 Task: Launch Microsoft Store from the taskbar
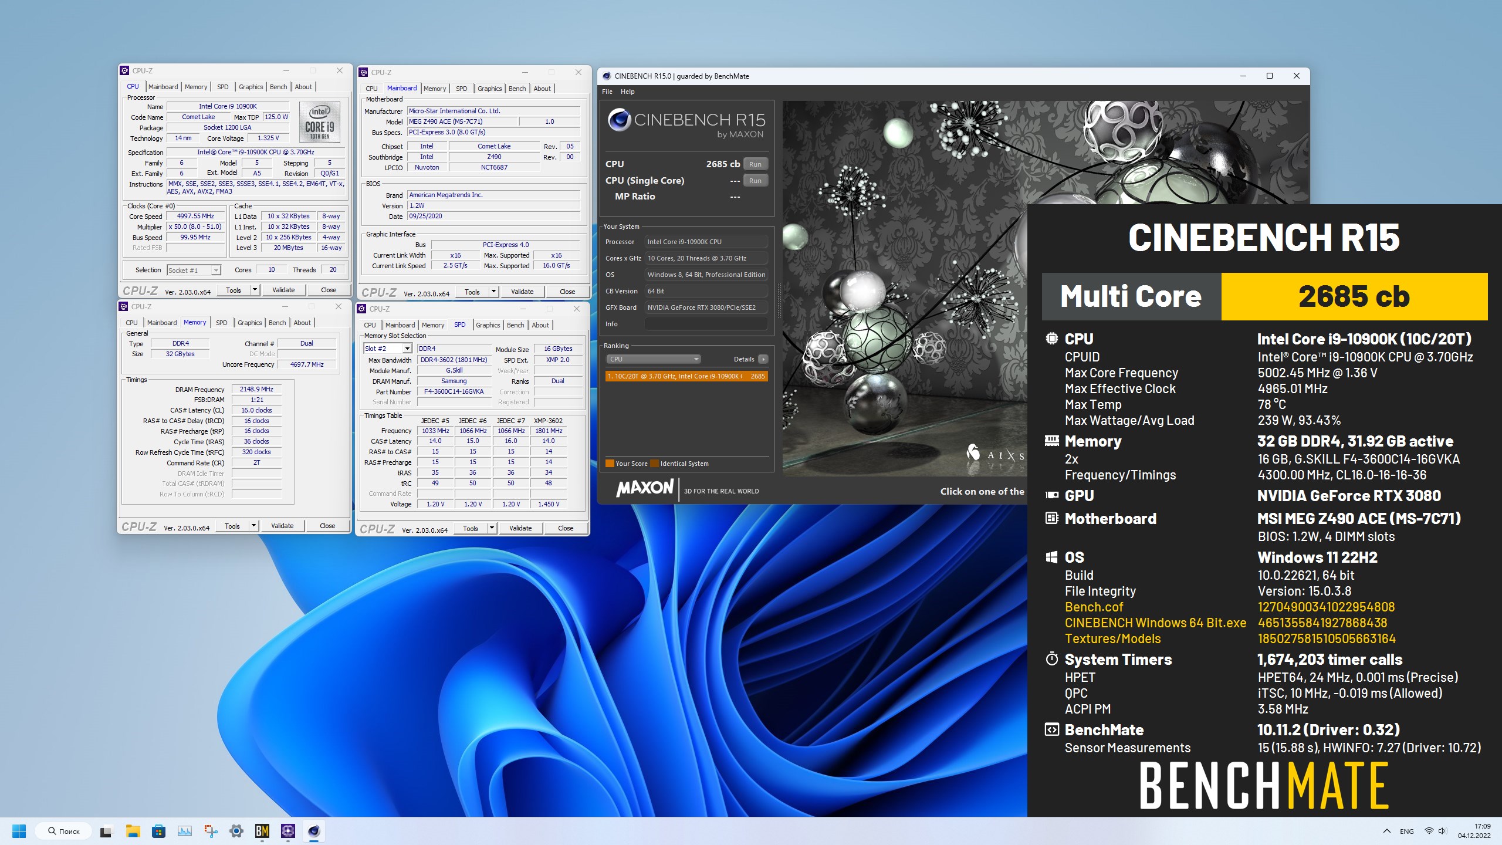tap(158, 831)
